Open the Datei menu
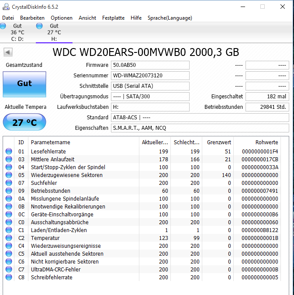Image resolution: width=294 pixels, height=295 pixels. pyautogui.click(x=8, y=18)
